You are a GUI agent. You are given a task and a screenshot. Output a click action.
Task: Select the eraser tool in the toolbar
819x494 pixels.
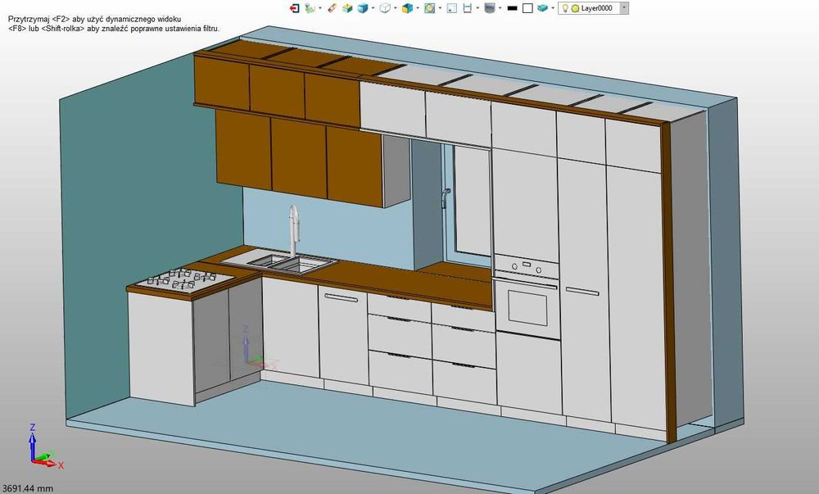click(x=330, y=8)
